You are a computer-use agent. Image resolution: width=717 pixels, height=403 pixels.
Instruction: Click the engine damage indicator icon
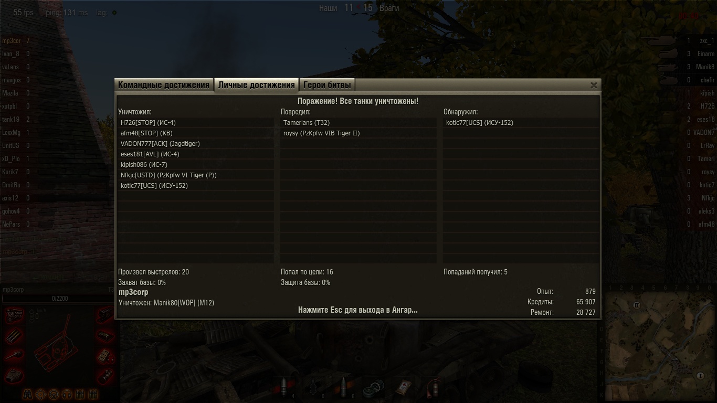point(14,316)
